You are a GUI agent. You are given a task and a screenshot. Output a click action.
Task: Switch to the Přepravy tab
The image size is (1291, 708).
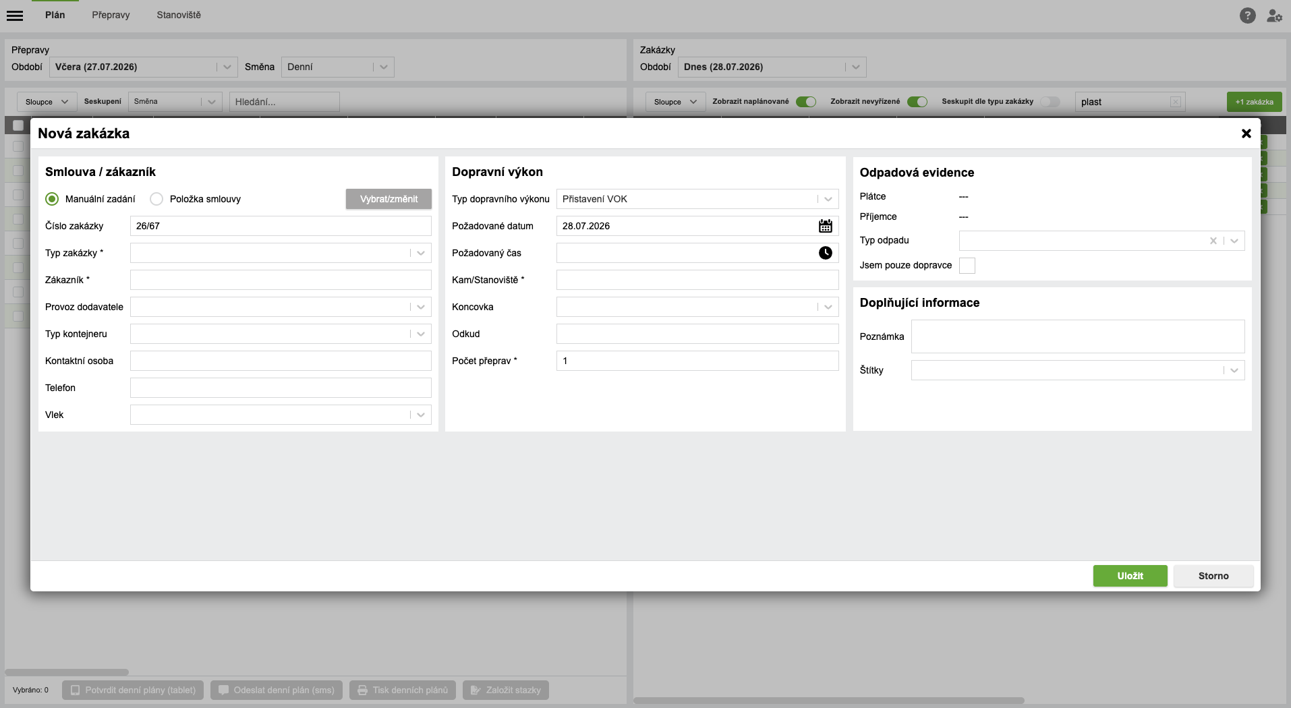(x=111, y=15)
